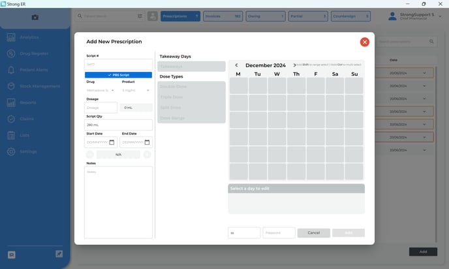Click the Dosage input field
Image resolution: width=449 pixels, height=269 pixels.
coord(101,108)
